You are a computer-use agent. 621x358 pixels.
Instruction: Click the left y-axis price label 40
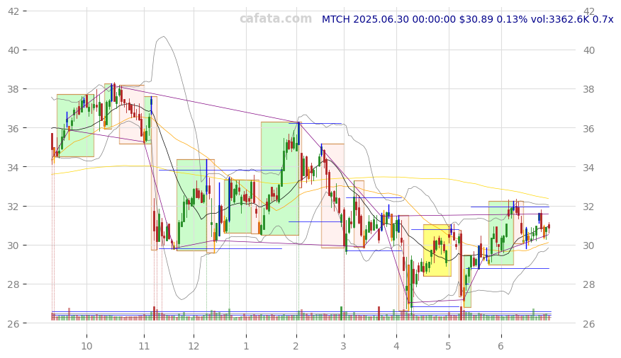tap(13, 50)
